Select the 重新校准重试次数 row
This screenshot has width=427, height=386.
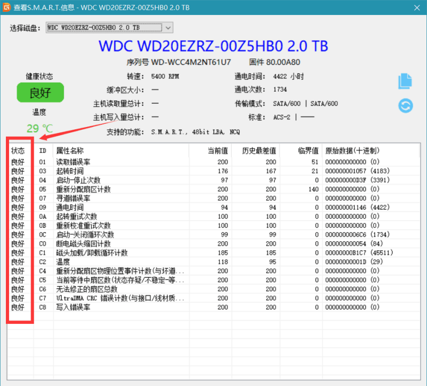tap(213, 225)
